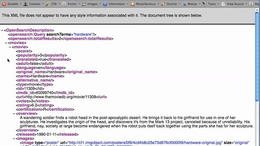Screen dimensions: 260x146
Task: Click the adult value false
Action: click(34, 64)
